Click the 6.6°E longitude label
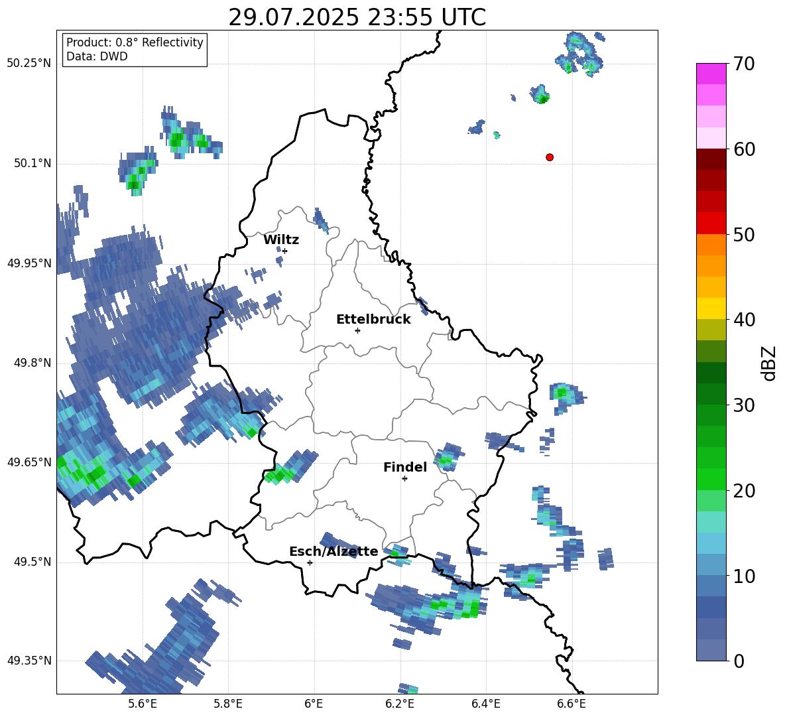This screenshot has width=785, height=717. pos(572,704)
